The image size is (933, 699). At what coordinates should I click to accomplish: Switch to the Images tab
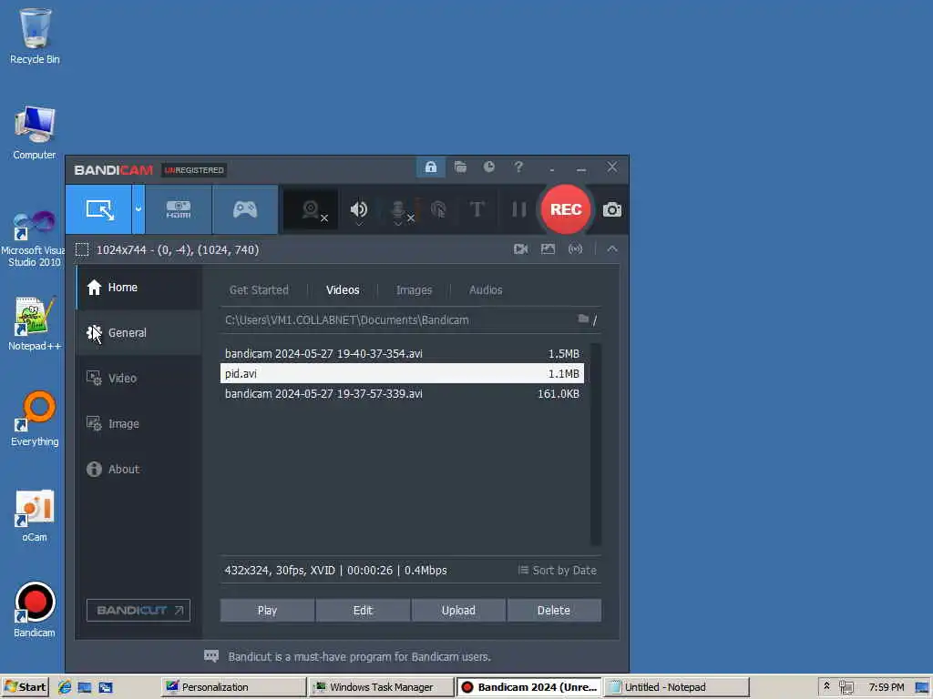point(415,290)
